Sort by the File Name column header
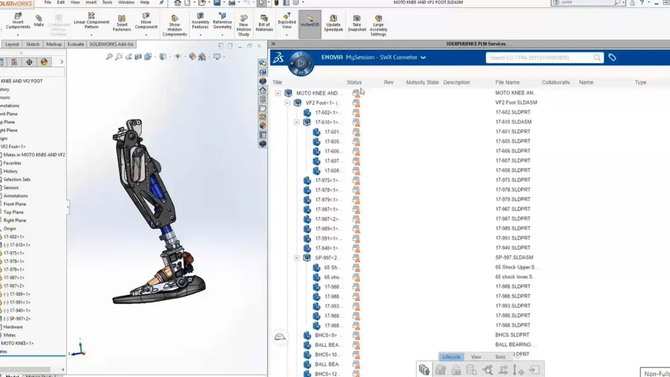 click(x=507, y=82)
